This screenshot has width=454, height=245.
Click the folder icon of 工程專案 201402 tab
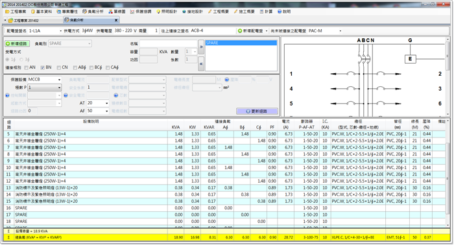(x=11, y=21)
